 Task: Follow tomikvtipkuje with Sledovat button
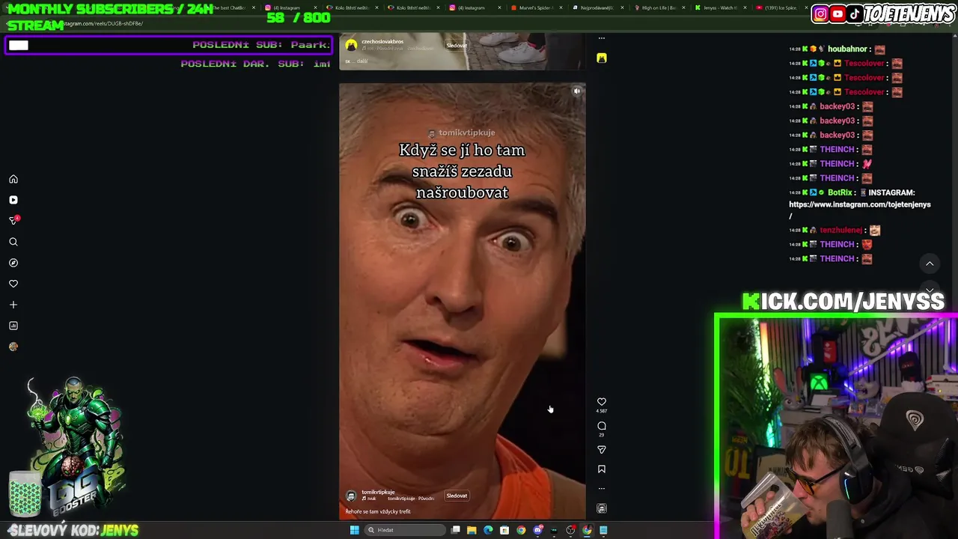click(x=457, y=496)
